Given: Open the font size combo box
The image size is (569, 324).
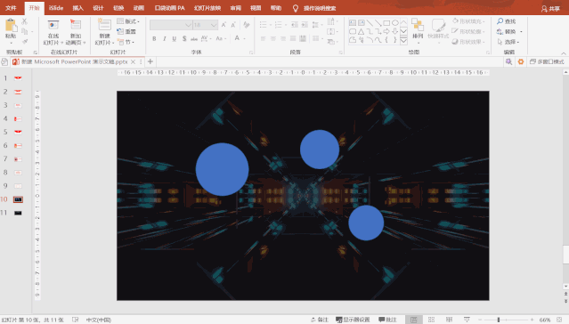Looking at the screenshot, I should (x=205, y=25).
